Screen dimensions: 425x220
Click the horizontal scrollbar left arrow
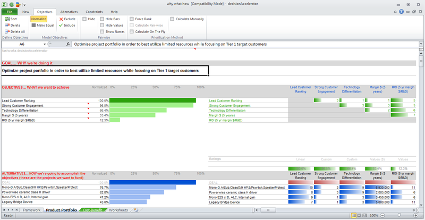click(x=257, y=210)
